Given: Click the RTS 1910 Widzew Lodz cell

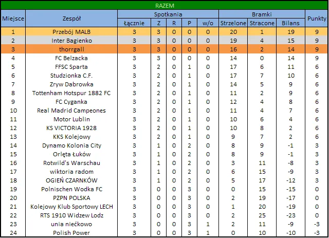Looking at the screenshot, I should [x=71, y=215].
